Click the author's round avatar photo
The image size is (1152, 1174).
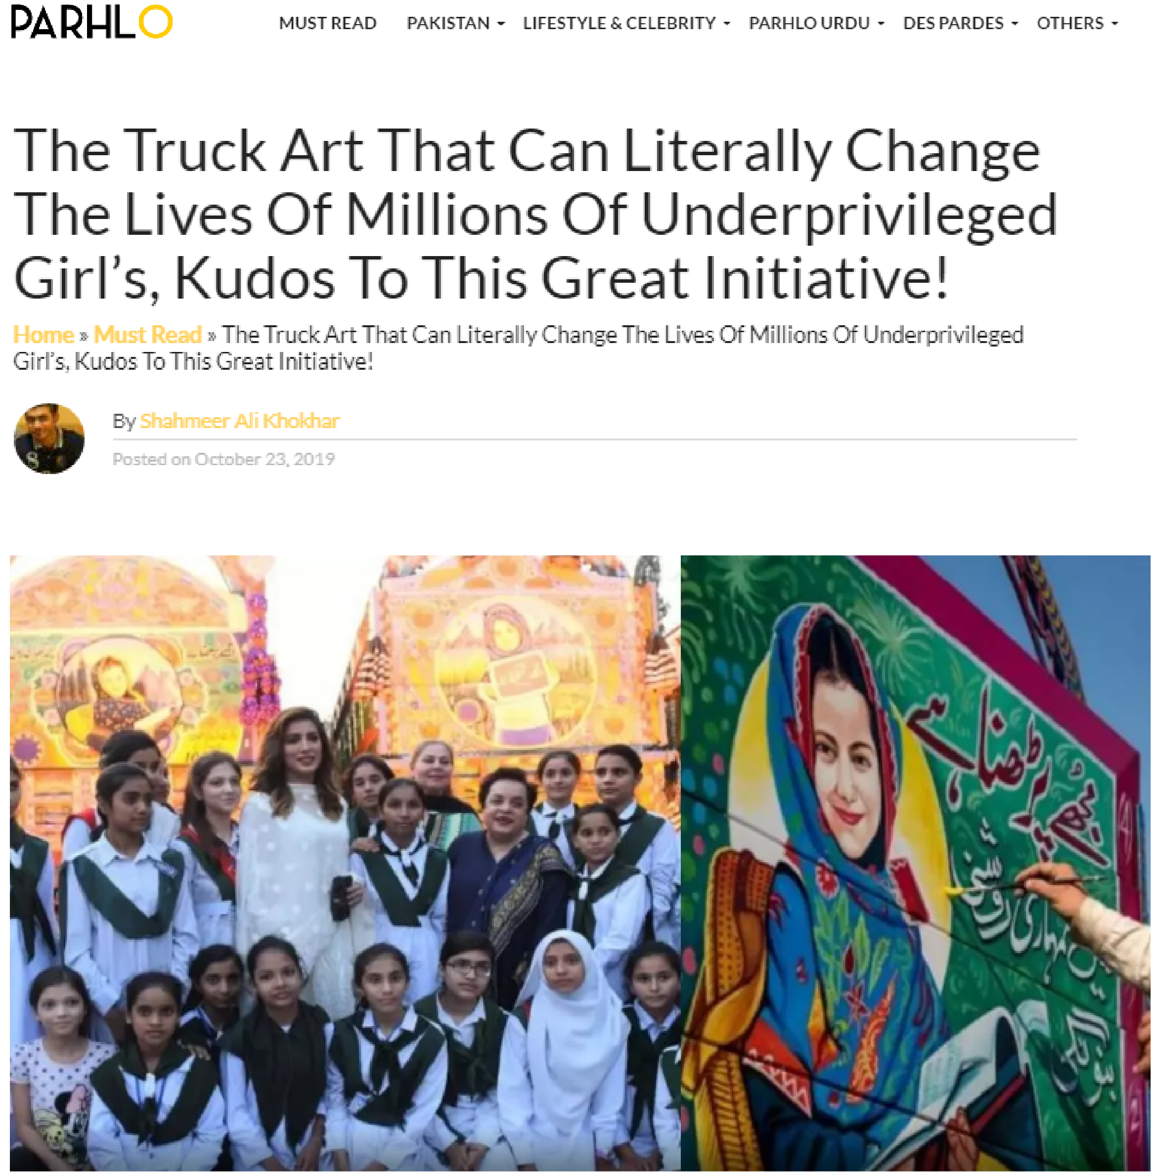[49, 438]
